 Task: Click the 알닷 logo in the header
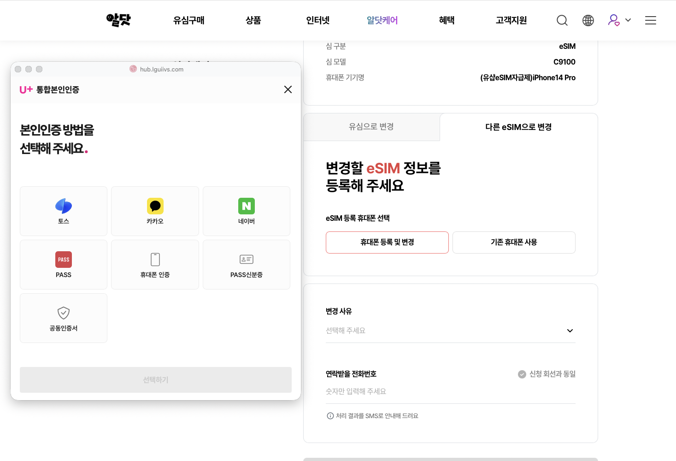118,20
